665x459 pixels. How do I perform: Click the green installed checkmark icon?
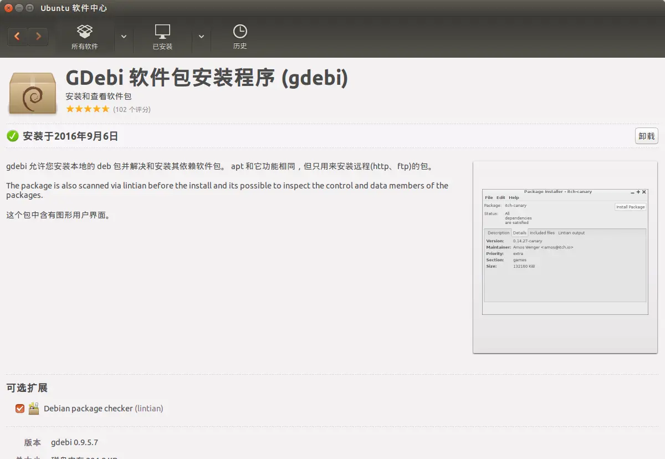click(12, 136)
